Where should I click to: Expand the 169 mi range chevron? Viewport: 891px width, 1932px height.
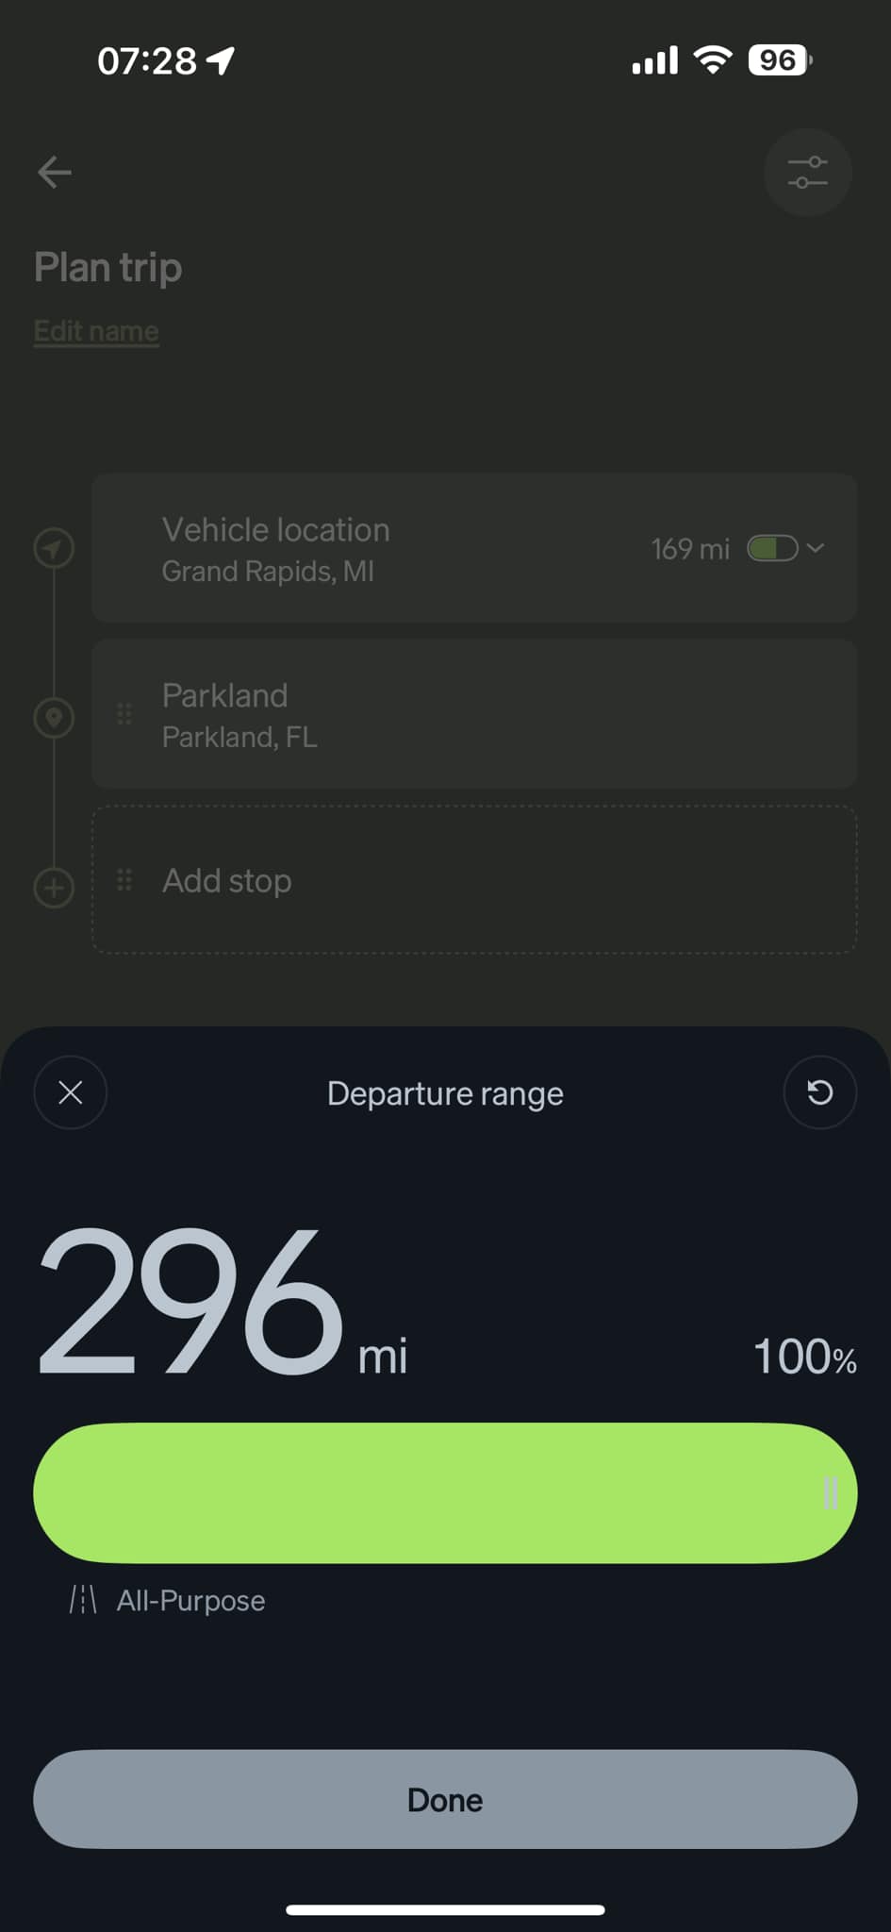pyautogui.click(x=817, y=547)
